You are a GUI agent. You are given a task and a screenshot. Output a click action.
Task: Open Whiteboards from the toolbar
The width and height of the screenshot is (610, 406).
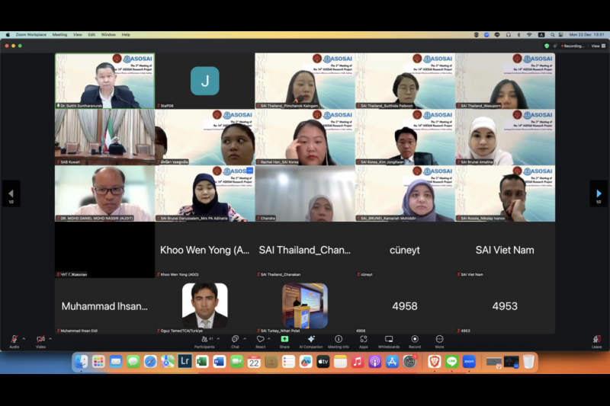pyautogui.click(x=388, y=340)
